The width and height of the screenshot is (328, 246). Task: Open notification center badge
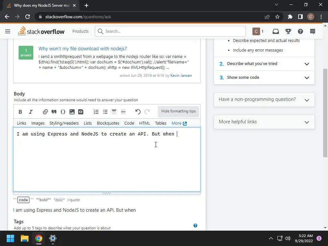pyautogui.click(x=319, y=238)
